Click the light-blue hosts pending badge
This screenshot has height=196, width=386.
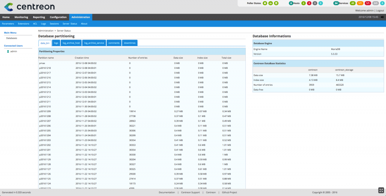320,3
